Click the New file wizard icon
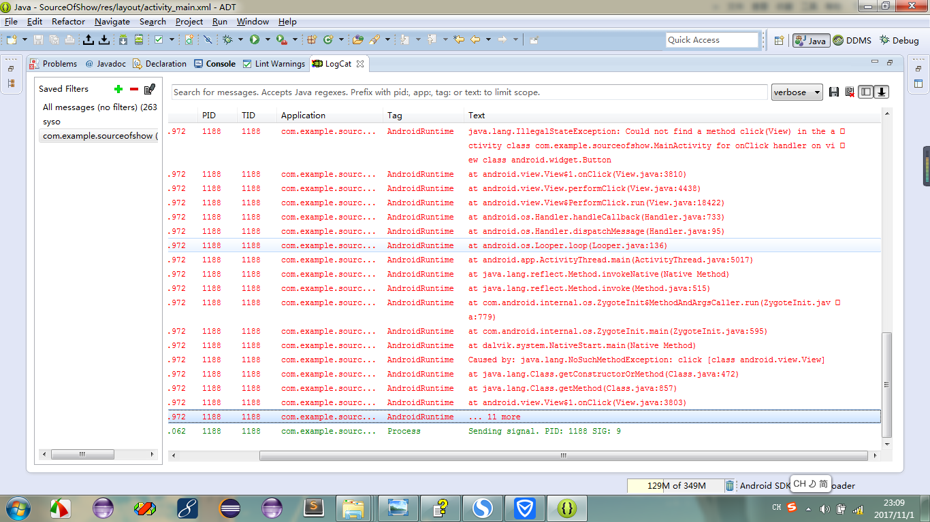The height and width of the screenshot is (522, 930). click(x=12, y=40)
